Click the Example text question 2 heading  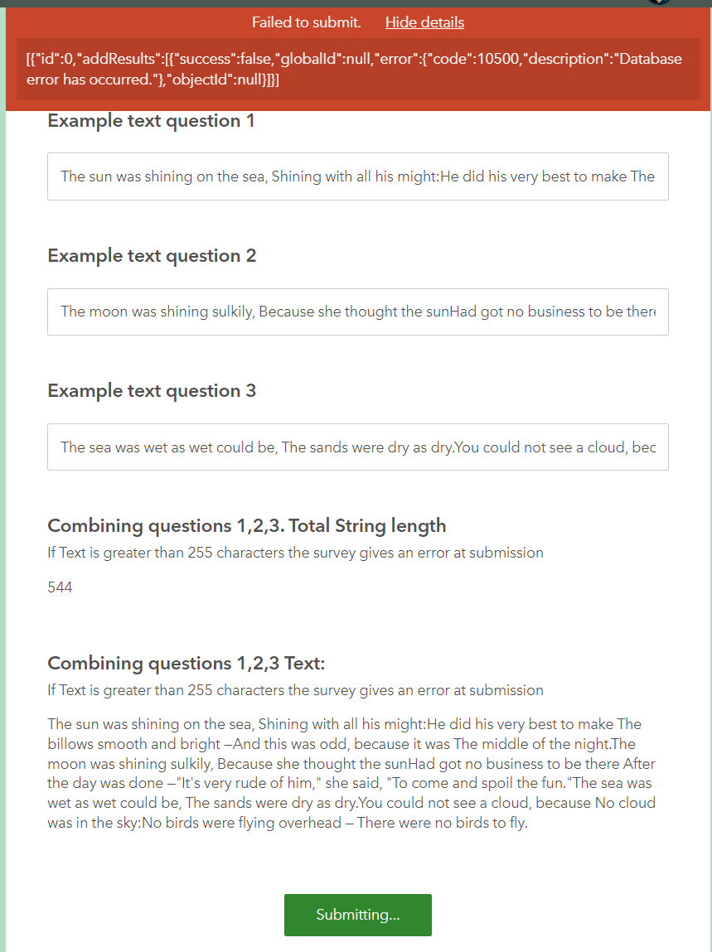tap(150, 255)
